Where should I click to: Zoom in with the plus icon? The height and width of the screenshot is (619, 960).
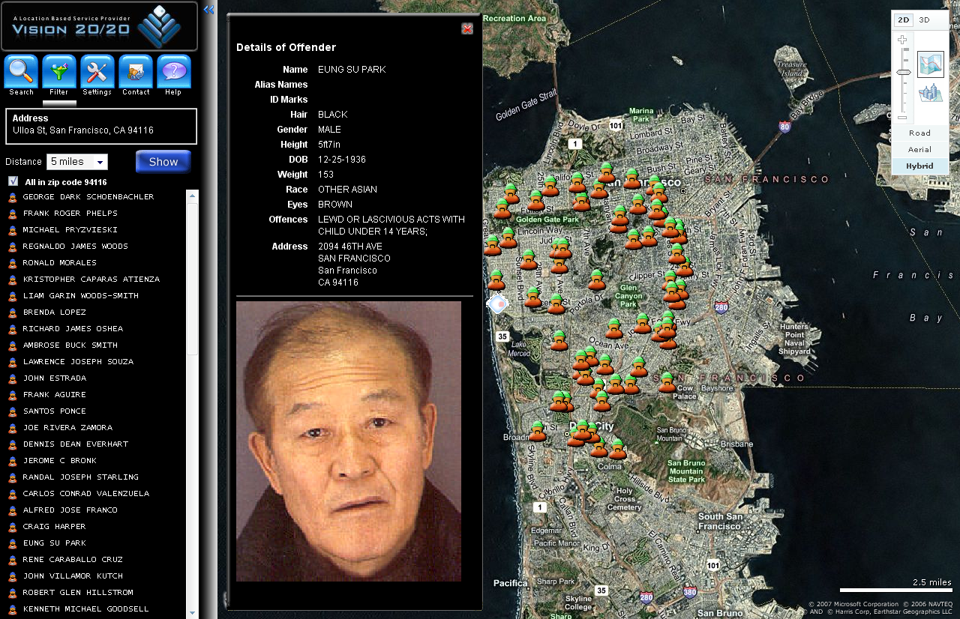tap(902, 40)
